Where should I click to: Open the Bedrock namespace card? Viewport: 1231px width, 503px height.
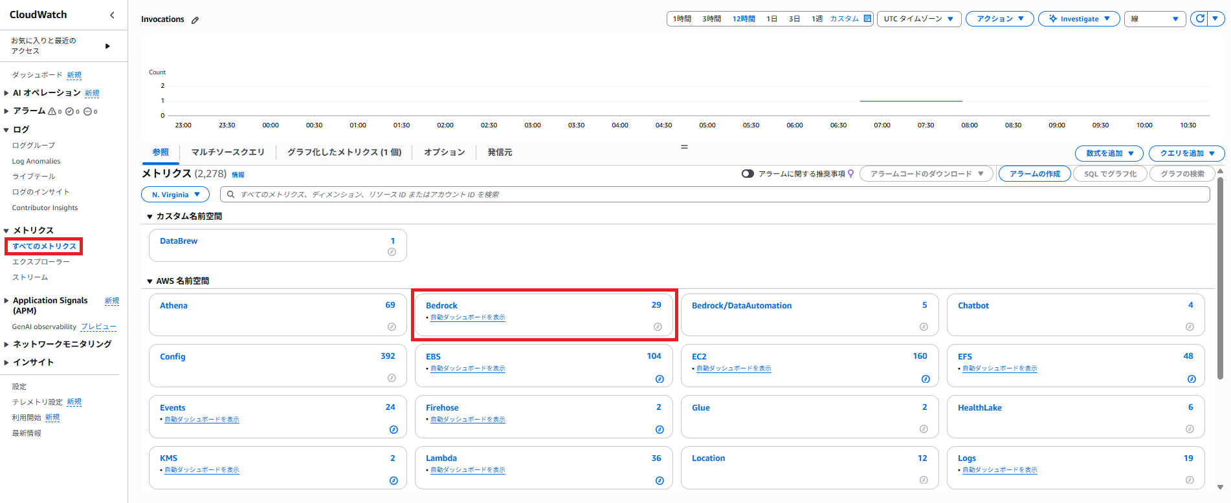(x=544, y=315)
